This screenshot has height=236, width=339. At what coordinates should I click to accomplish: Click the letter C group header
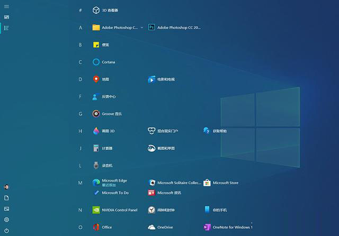point(80,62)
